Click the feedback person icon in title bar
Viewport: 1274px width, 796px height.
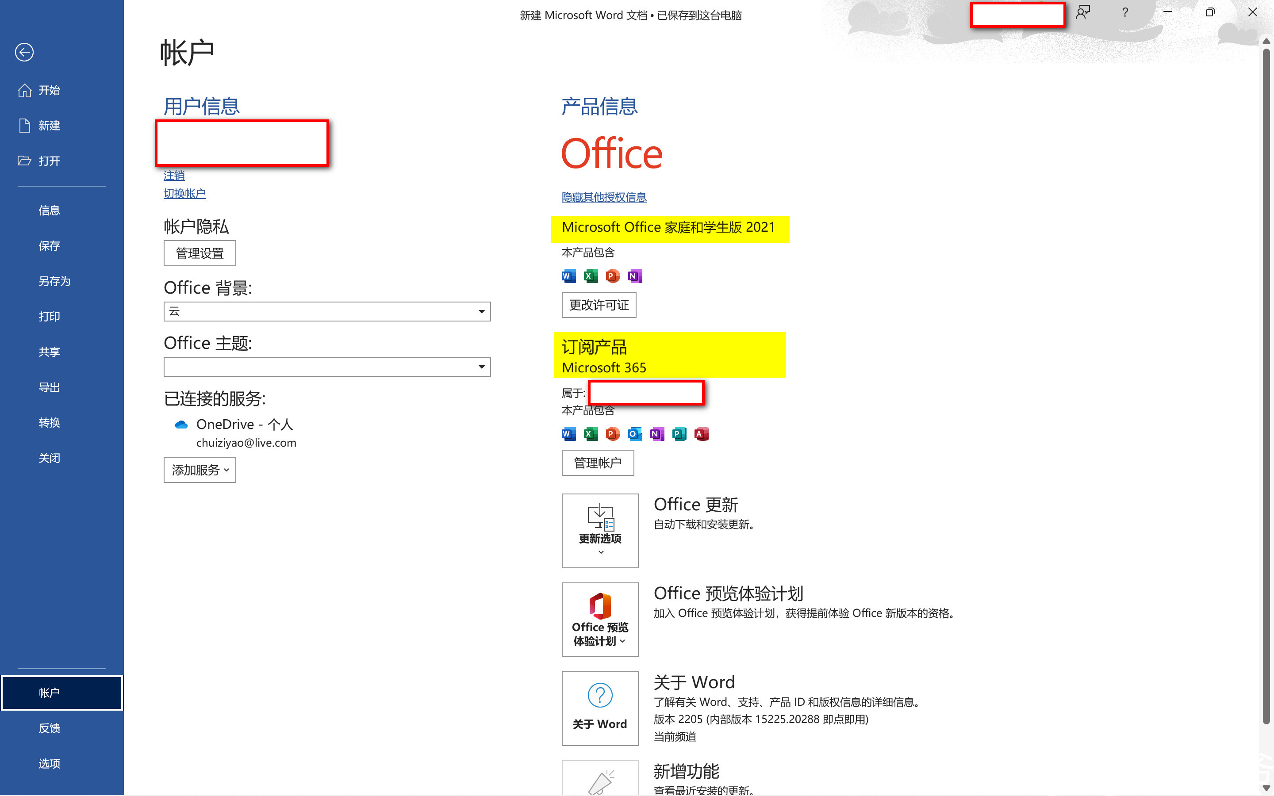pyautogui.click(x=1083, y=12)
